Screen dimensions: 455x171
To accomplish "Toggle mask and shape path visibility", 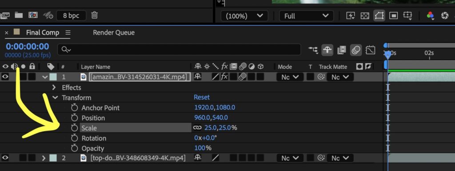I will coord(379,16).
